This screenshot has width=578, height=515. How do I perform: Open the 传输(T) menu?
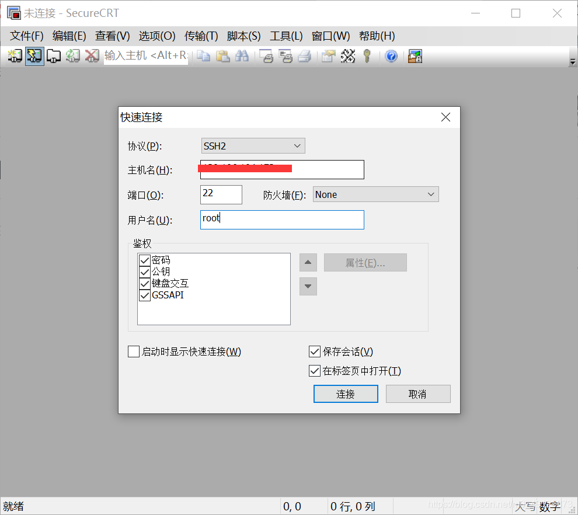coord(201,36)
